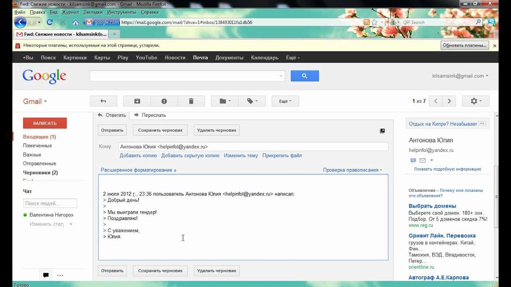Image resolution: width=511 pixels, height=287 pixels.
Task: Click the Добавить скрытую копию link
Action: [190, 155]
